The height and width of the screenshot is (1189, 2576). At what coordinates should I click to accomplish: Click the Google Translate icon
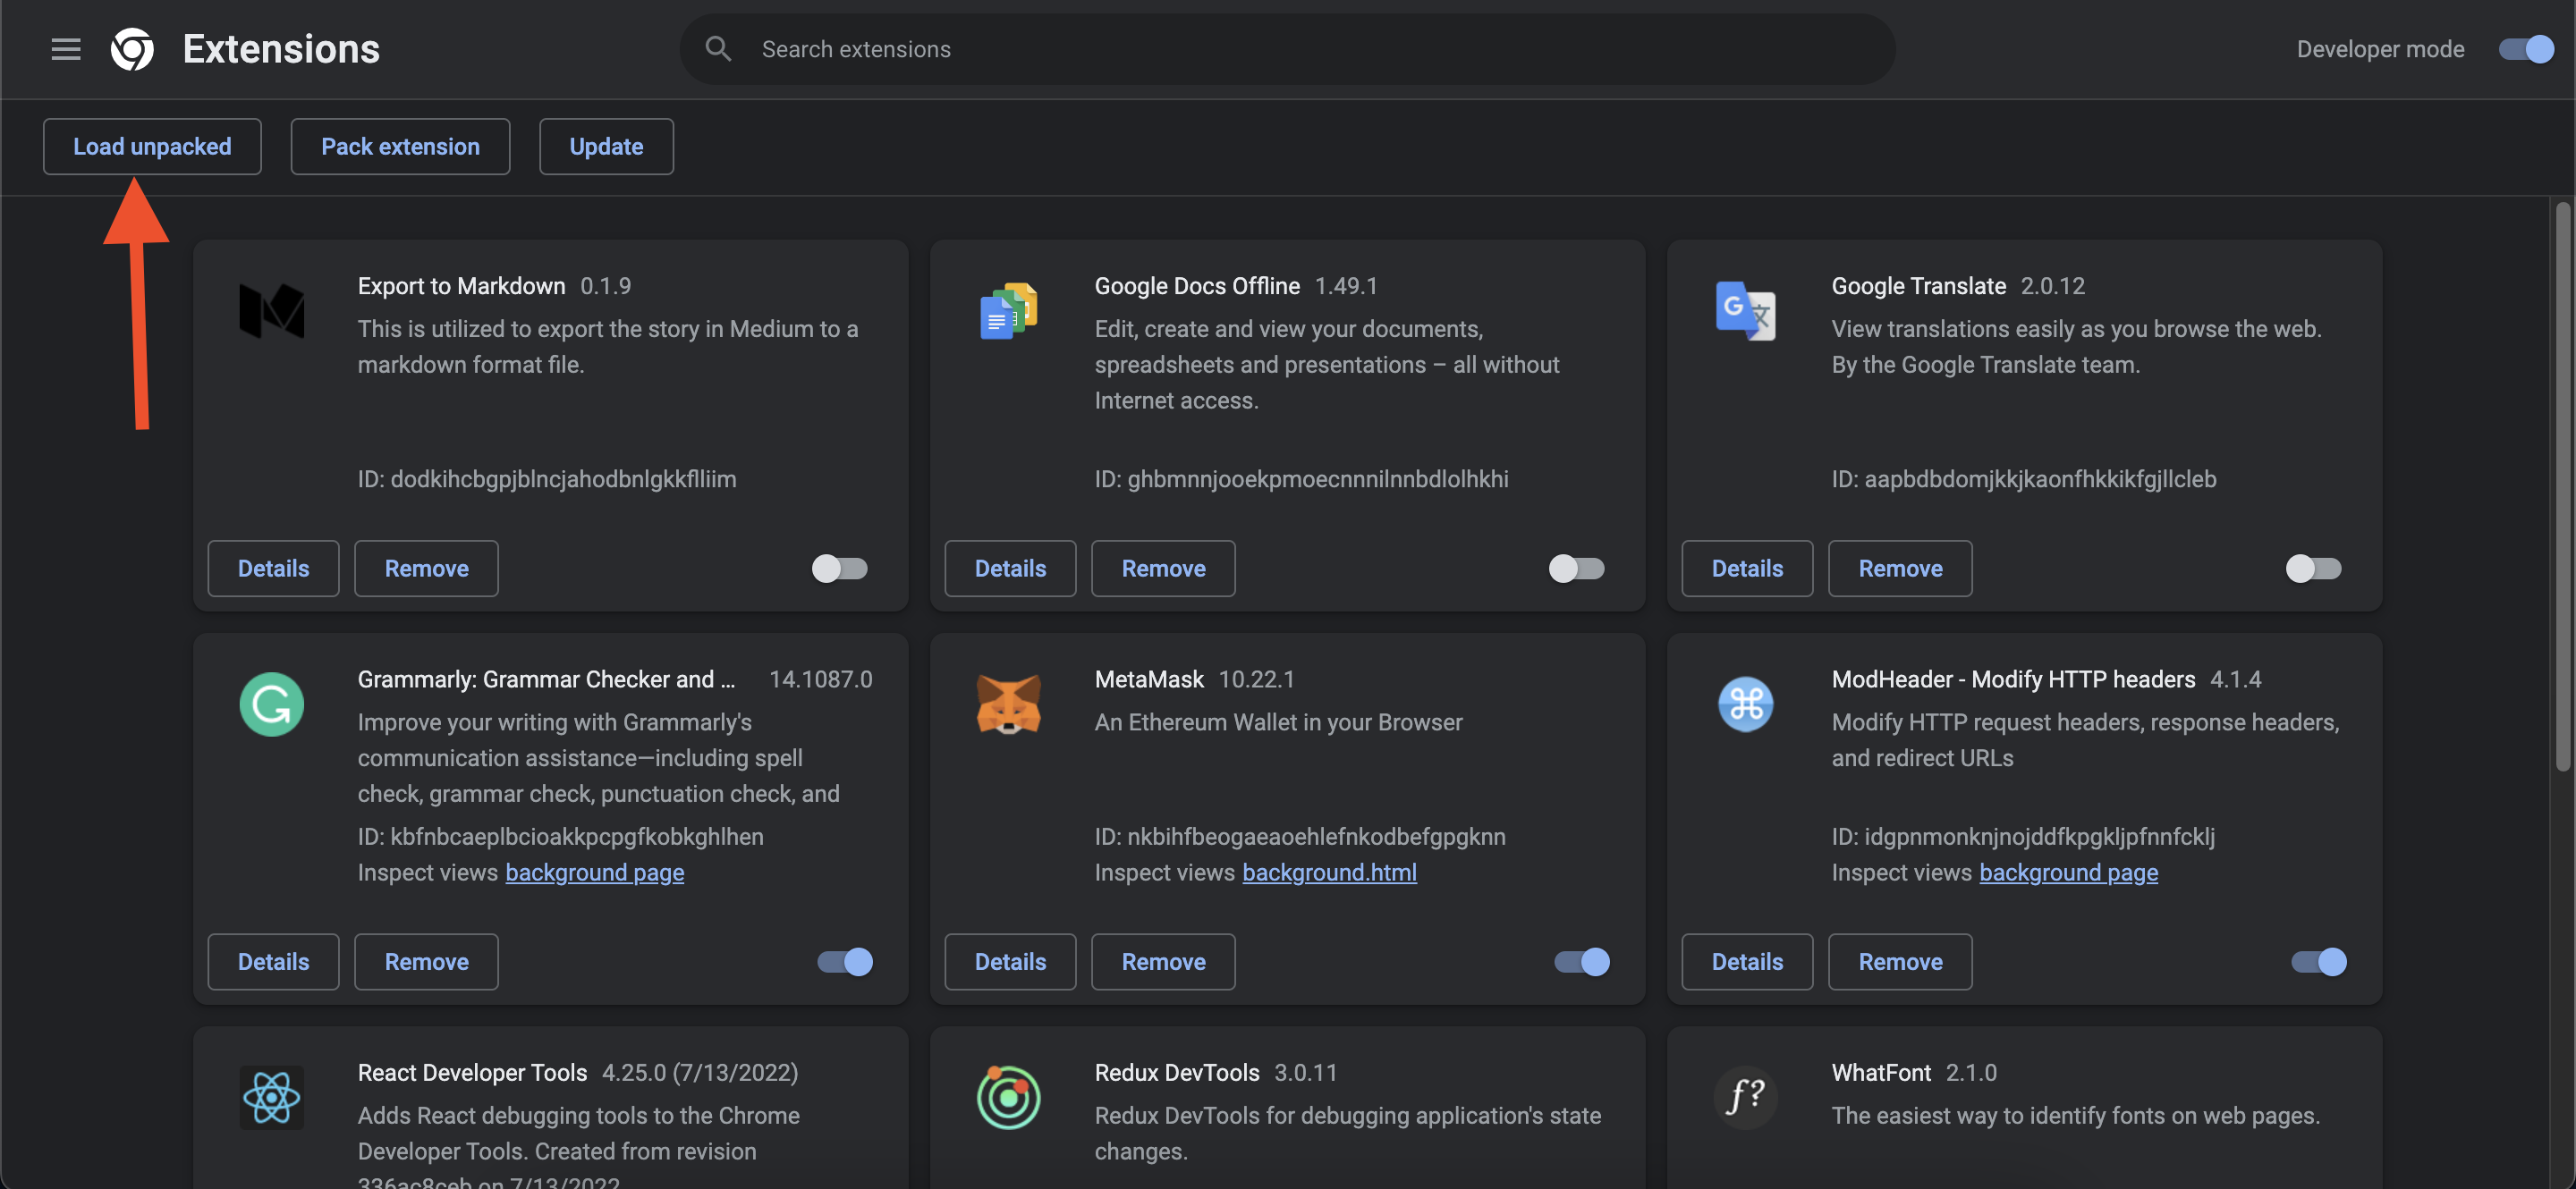1745,311
